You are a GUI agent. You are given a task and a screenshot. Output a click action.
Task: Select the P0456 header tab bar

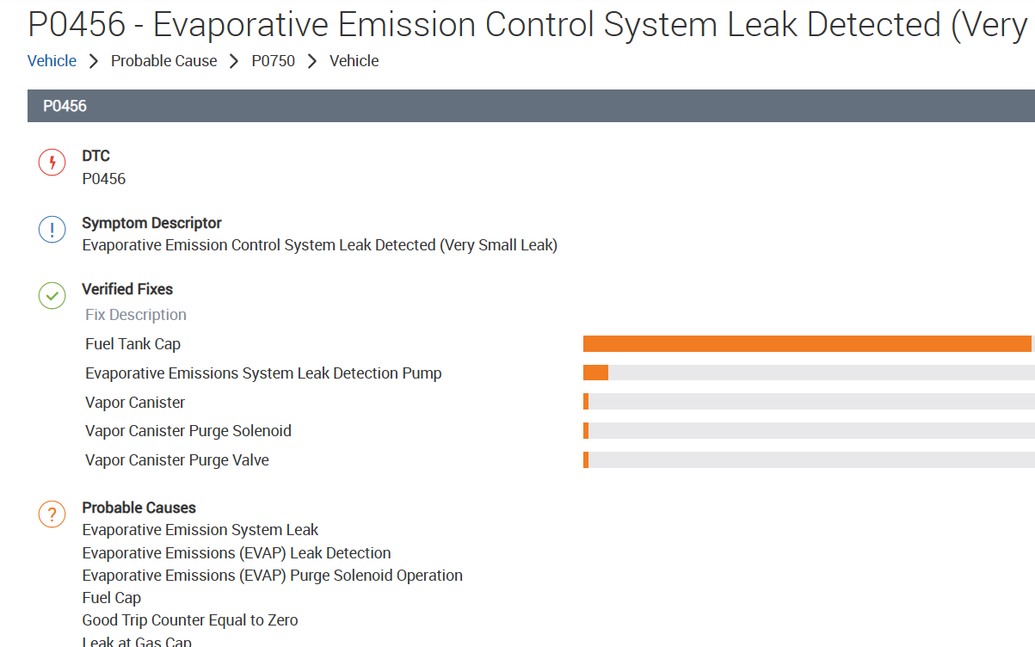(x=530, y=106)
